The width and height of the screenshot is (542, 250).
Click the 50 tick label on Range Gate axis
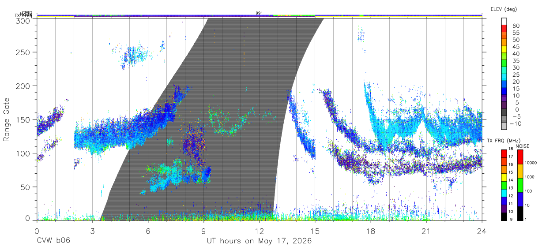tap(25, 187)
